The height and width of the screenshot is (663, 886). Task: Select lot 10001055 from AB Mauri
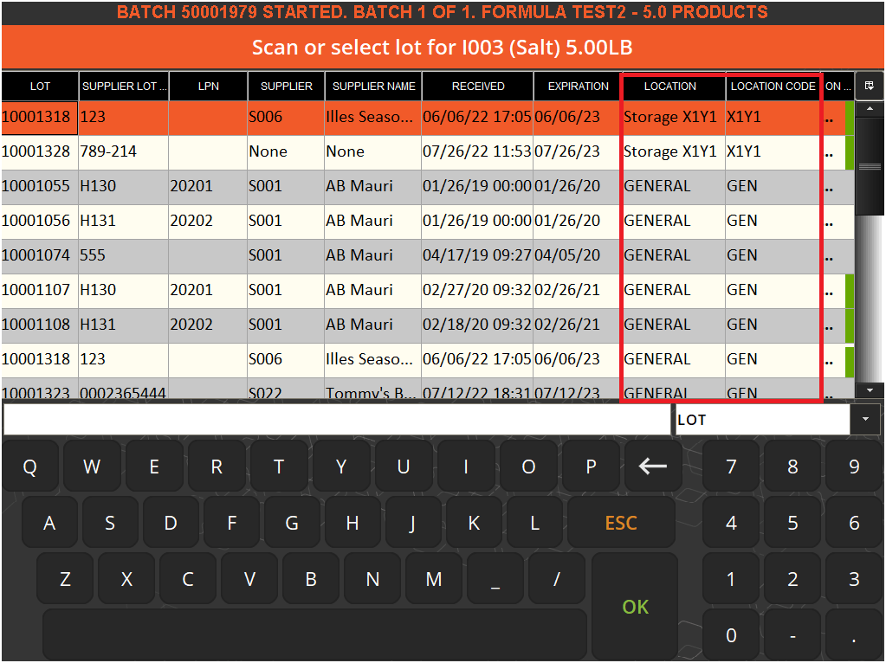427,186
